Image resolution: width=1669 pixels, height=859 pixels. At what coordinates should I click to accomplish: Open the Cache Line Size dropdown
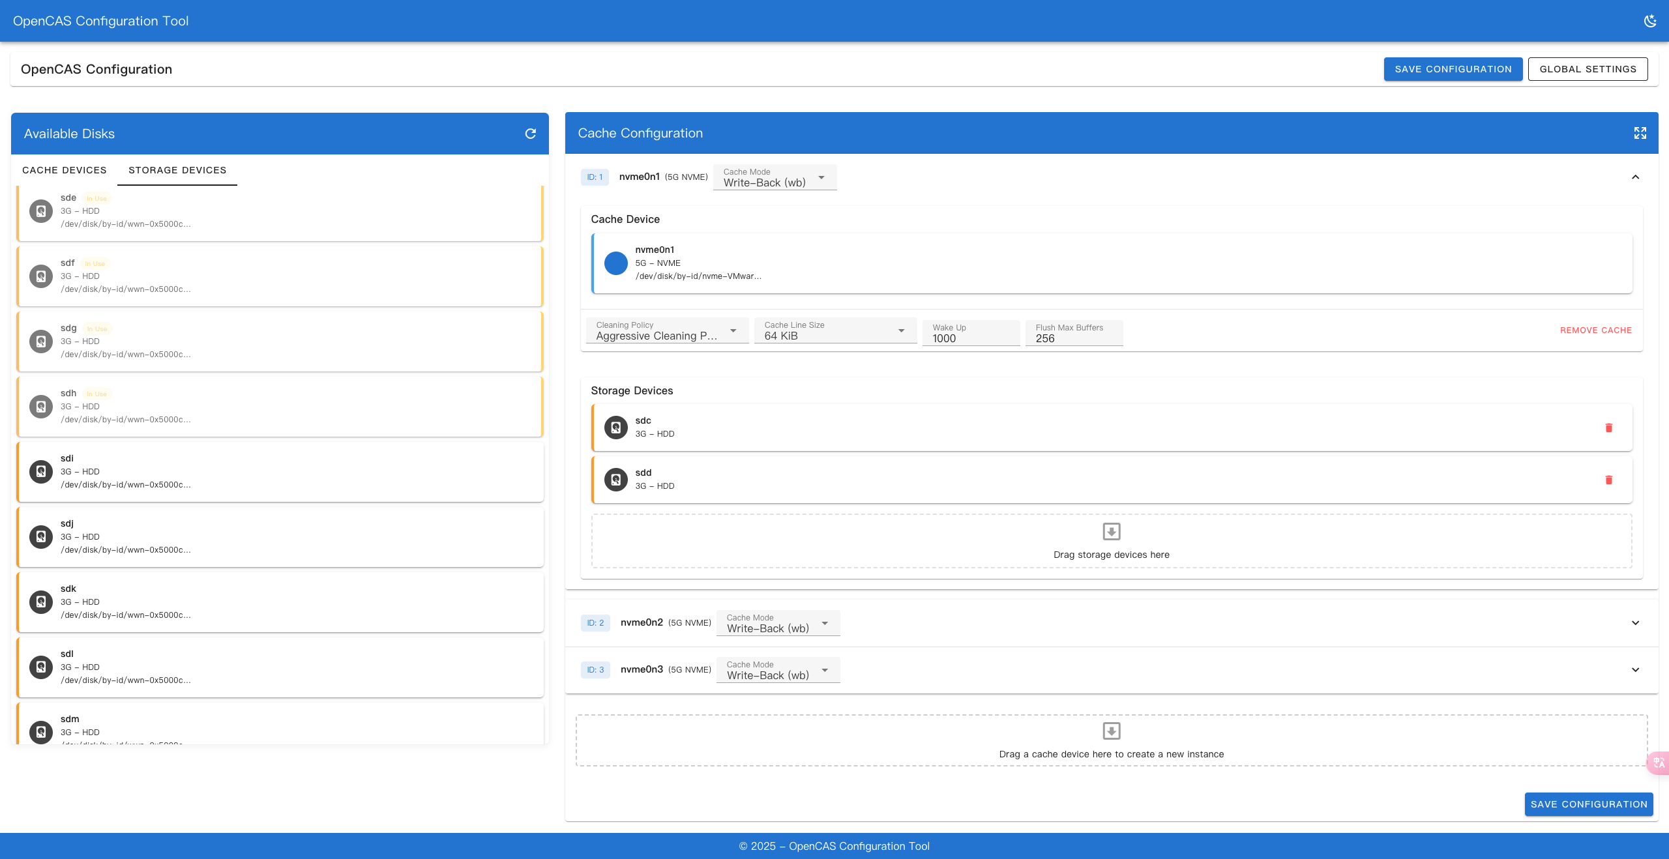(x=835, y=330)
